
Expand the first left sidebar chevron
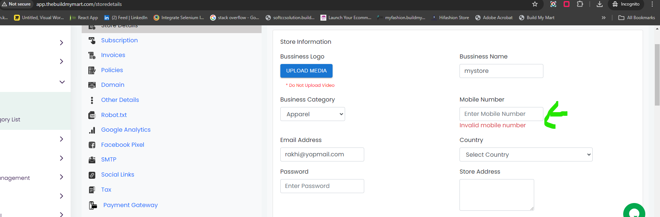coord(61,43)
